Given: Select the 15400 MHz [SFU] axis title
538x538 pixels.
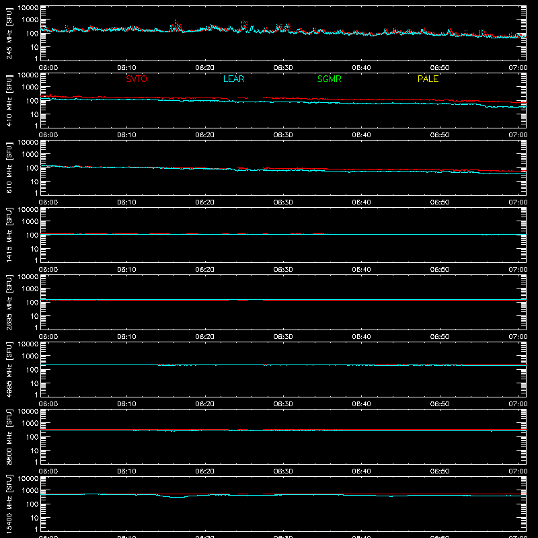Looking at the screenshot, I should pyautogui.click(x=9, y=504).
